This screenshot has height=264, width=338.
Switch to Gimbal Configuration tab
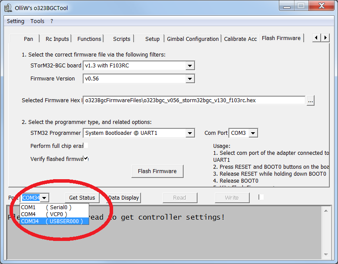[193, 39]
